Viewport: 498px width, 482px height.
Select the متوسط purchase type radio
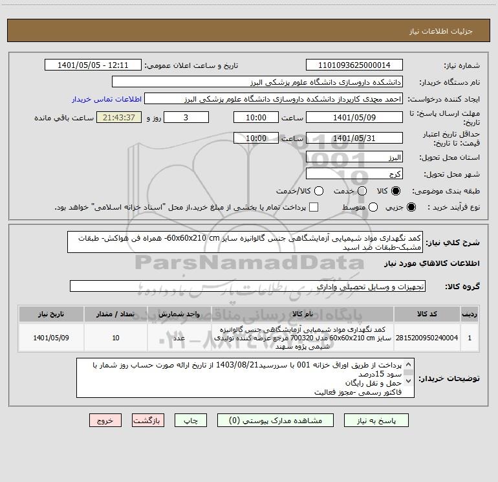coord(373,207)
